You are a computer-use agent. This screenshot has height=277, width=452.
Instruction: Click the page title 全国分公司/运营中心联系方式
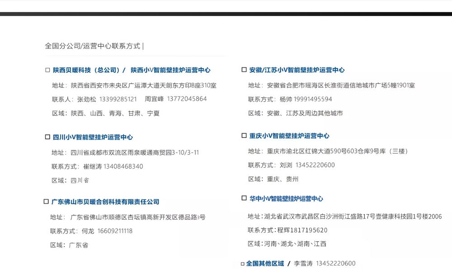pos(93,46)
